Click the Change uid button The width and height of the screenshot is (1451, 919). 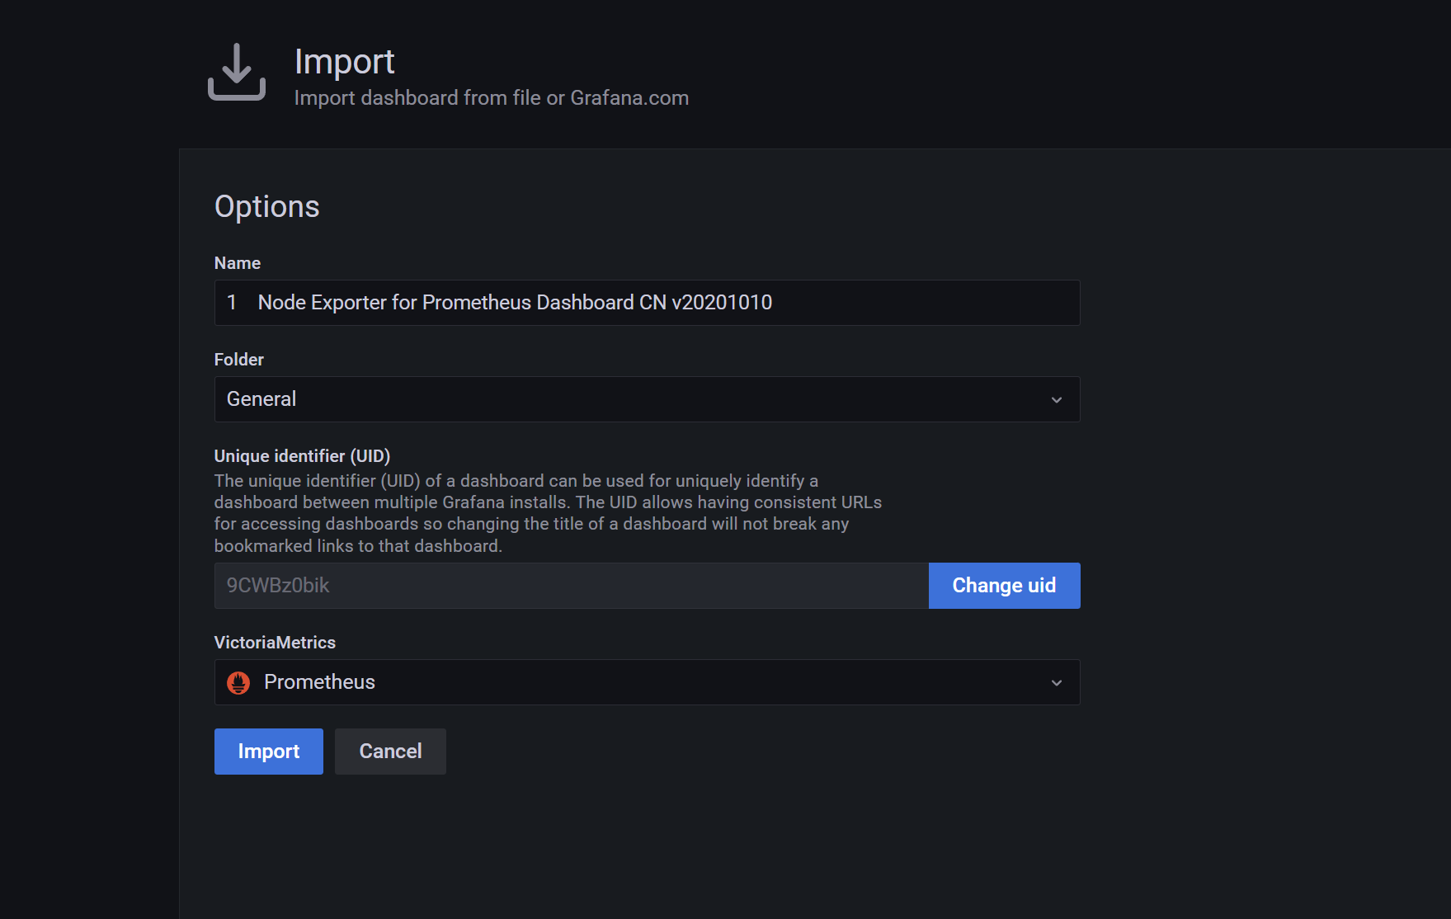(x=1004, y=586)
